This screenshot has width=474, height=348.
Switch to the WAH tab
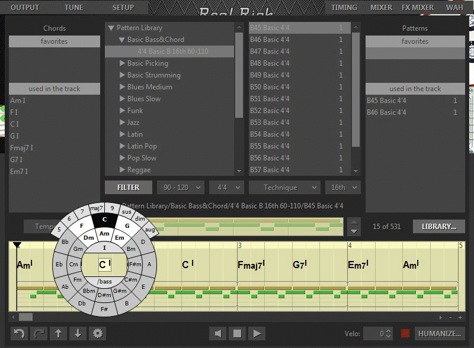pyautogui.click(x=454, y=8)
